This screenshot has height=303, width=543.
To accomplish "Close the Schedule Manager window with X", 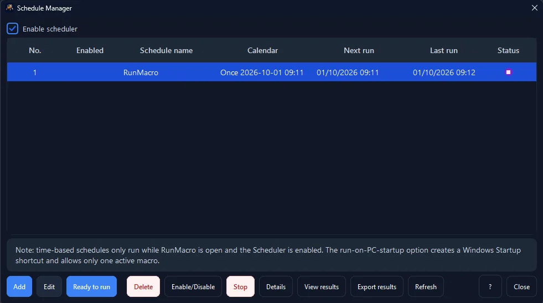I will click(535, 8).
